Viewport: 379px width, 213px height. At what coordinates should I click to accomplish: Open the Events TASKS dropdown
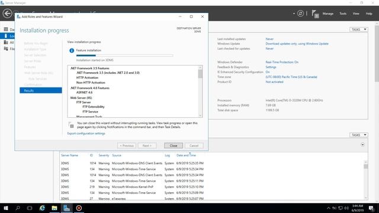359,135
